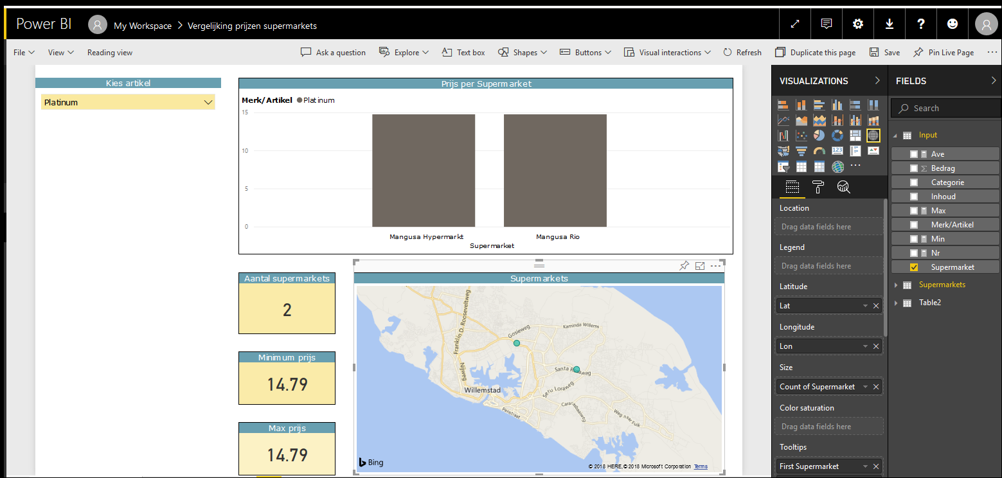Open the settings gear in header
The width and height of the screenshot is (1002, 478).
[858, 24]
